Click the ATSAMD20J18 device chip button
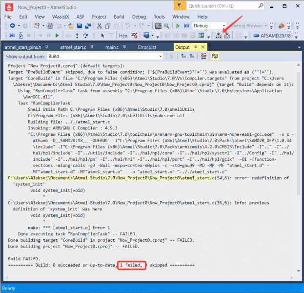 [x=272, y=36]
